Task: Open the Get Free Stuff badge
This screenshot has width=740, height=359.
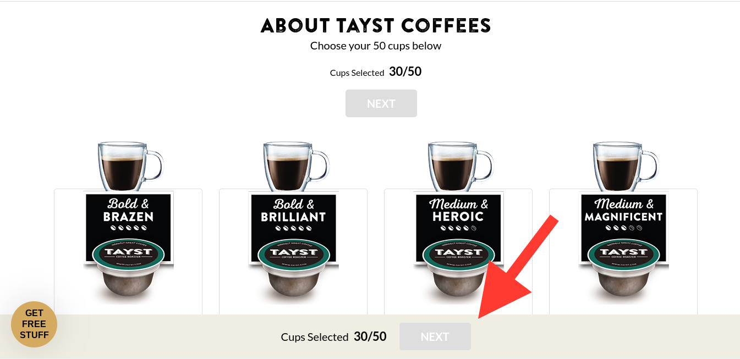Action: pyautogui.click(x=34, y=324)
